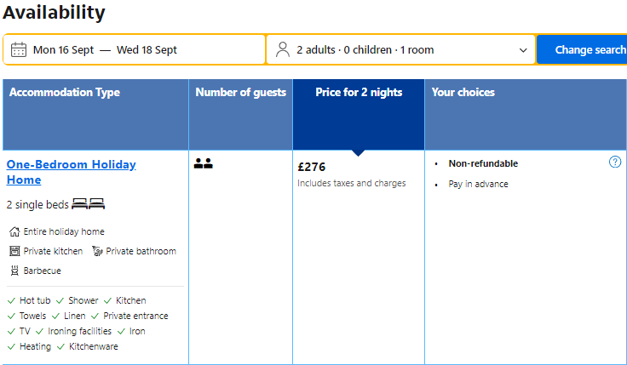Click the Private kitchen icon
627x365 pixels.
[x=14, y=251]
